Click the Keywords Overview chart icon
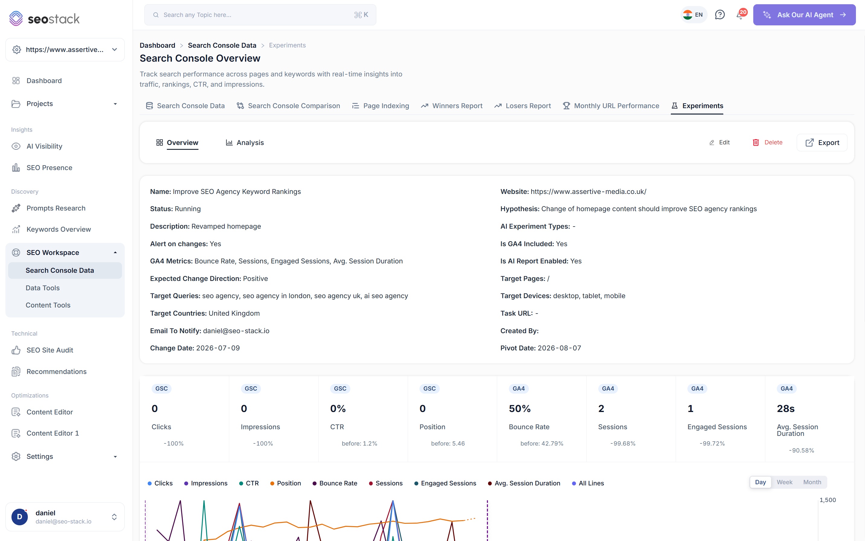Image resolution: width=865 pixels, height=541 pixels. [x=16, y=229]
